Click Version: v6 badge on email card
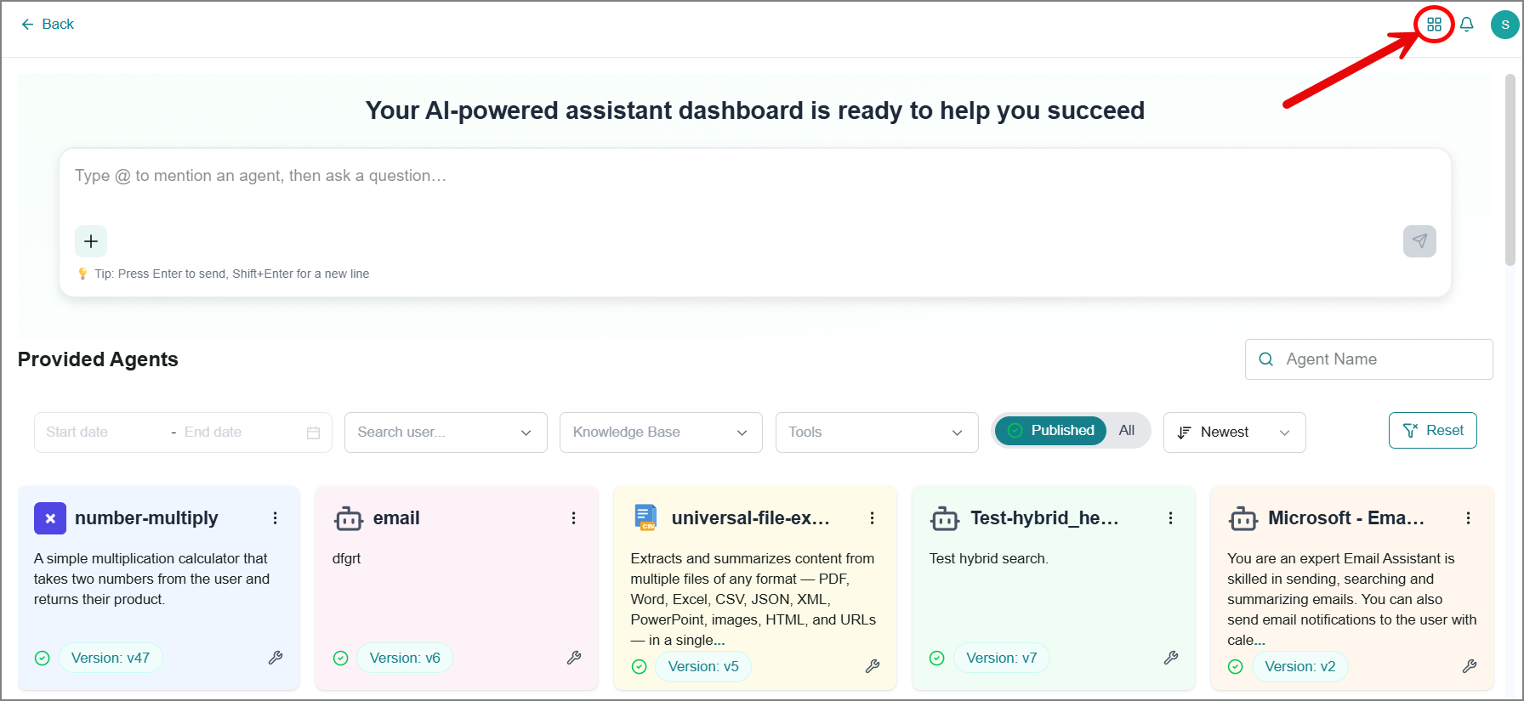The image size is (1524, 701). (x=405, y=658)
